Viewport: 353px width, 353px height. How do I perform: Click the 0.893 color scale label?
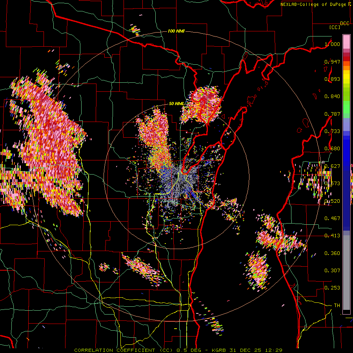(x=332, y=79)
